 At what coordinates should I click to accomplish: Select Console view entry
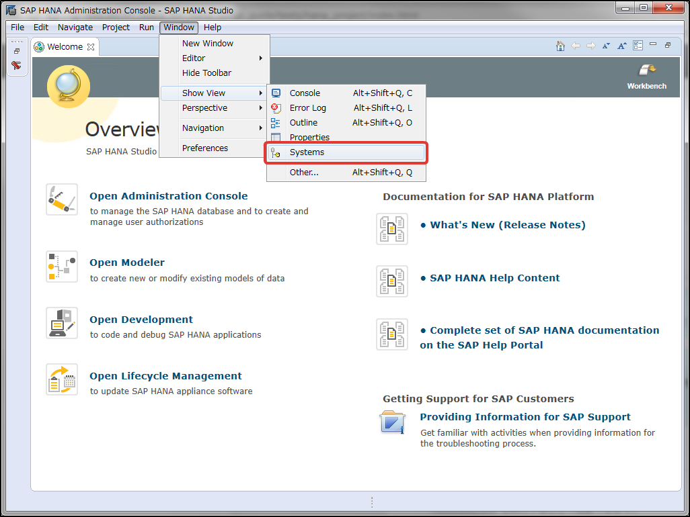pos(346,93)
